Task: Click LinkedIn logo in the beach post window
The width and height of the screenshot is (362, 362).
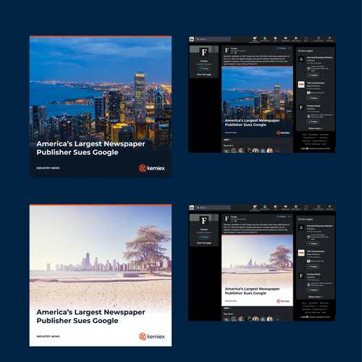Action: click(192, 208)
